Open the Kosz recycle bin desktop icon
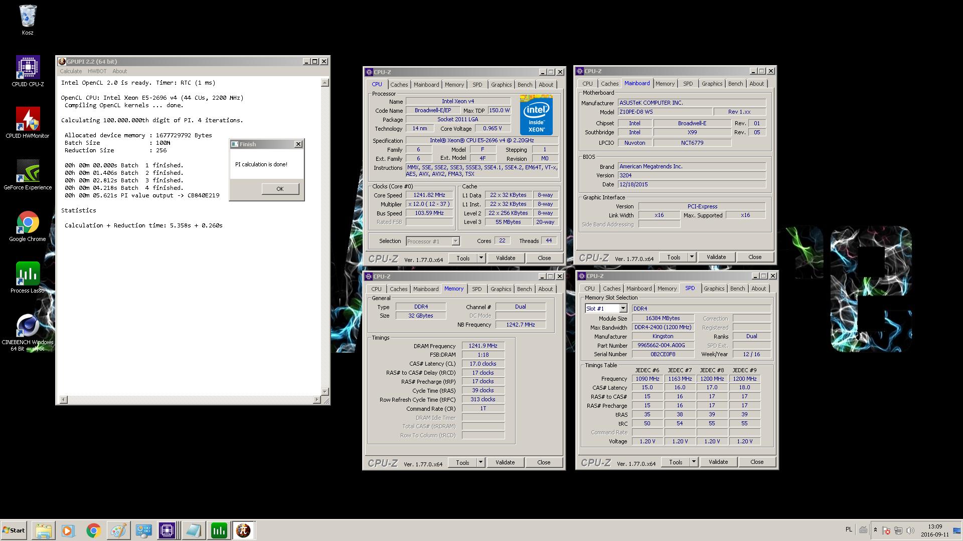 coord(28,20)
